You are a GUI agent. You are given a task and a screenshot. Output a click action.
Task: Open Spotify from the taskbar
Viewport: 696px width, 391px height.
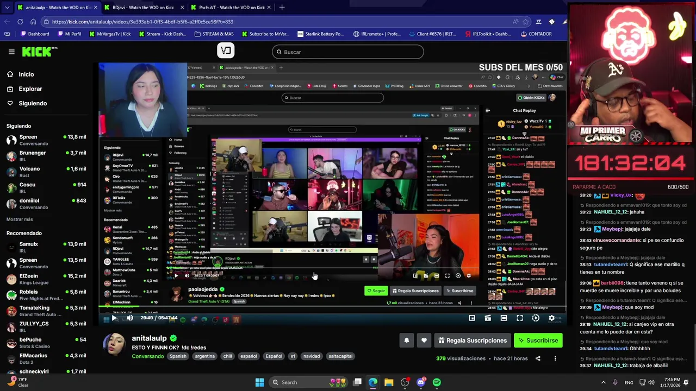pos(437,382)
